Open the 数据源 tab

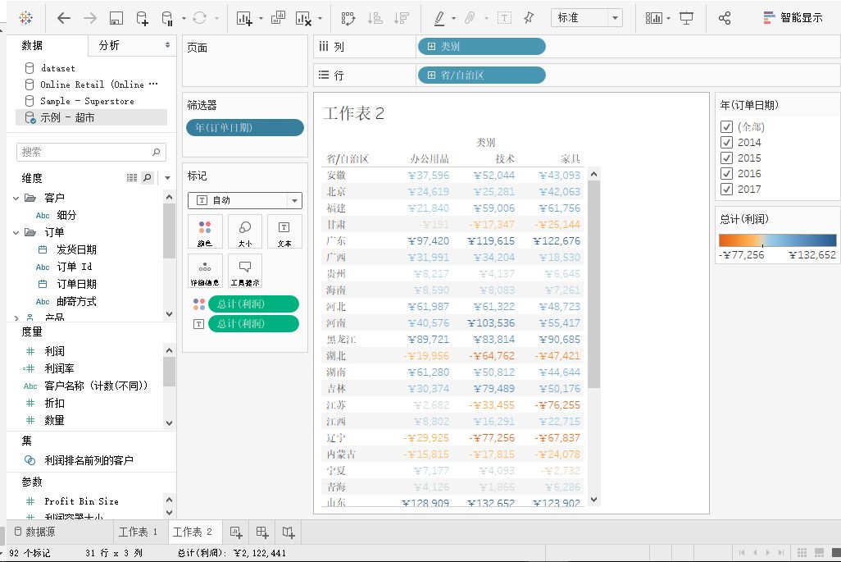click(x=34, y=532)
